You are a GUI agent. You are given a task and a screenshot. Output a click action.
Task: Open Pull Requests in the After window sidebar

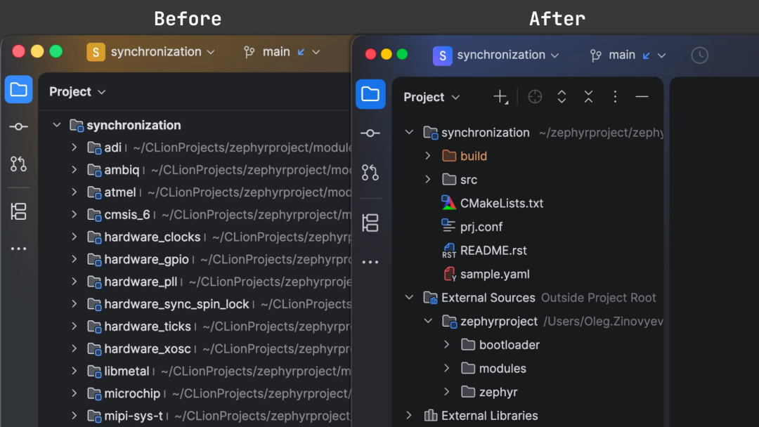(370, 172)
